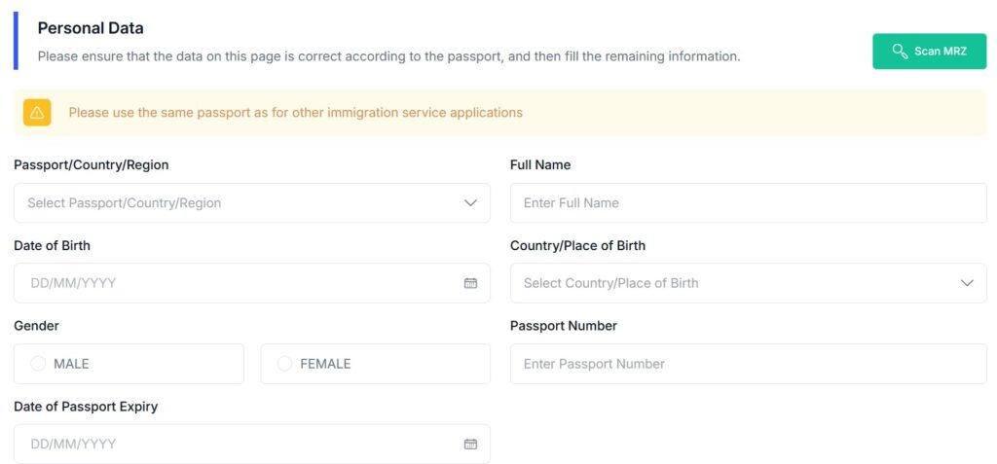Open Select Passport/Country/Region dropdown
The width and height of the screenshot is (997, 464).
252,202
